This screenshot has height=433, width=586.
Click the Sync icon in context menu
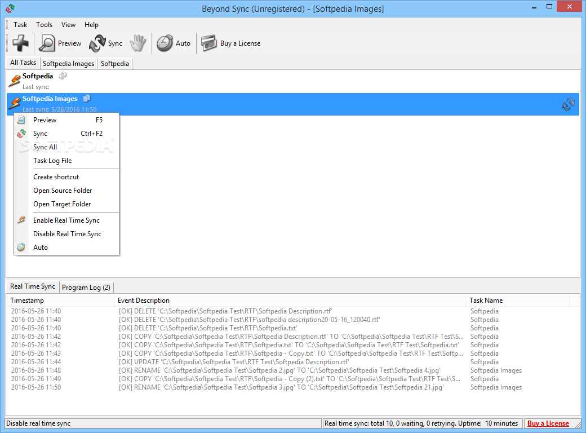pyautogui.click(x=21, y=133)
